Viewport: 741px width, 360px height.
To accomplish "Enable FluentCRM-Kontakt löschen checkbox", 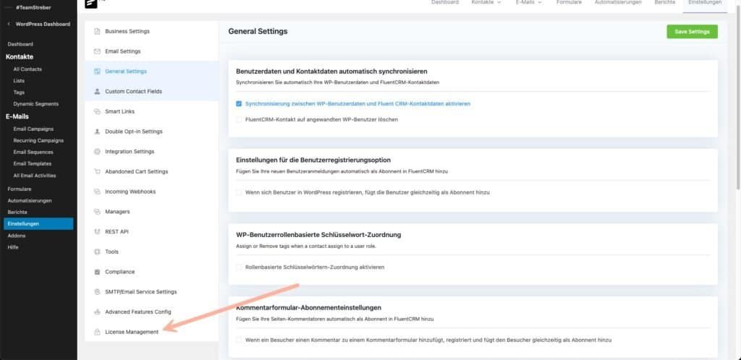I will [x=240, y=119].
